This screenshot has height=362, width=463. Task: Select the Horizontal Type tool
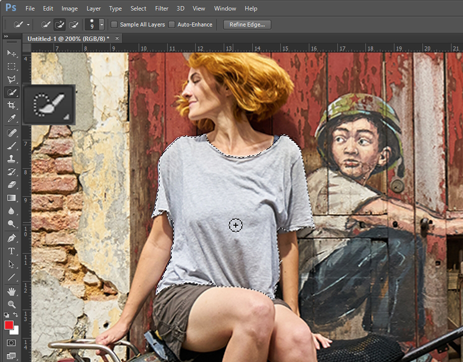11,251
